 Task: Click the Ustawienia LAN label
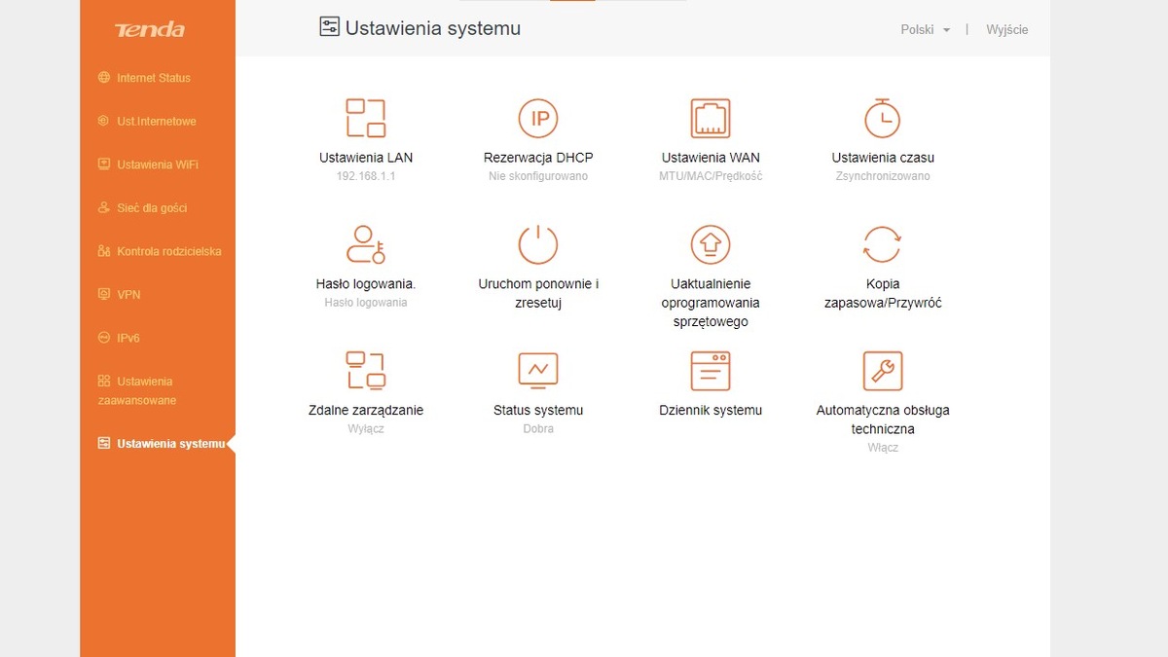[366, 158]
